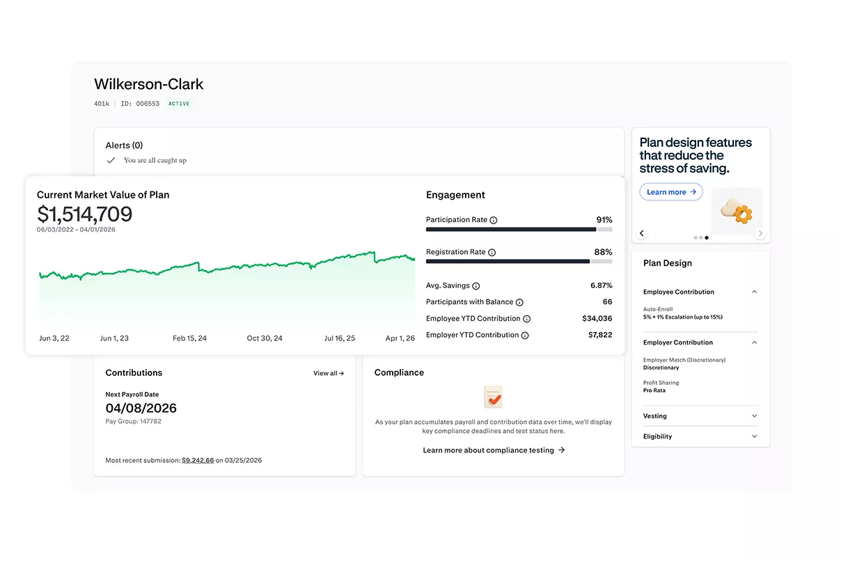Collapse the Employer Contribution section
This screenshot has width=841, height=561.
pos(755,342)
